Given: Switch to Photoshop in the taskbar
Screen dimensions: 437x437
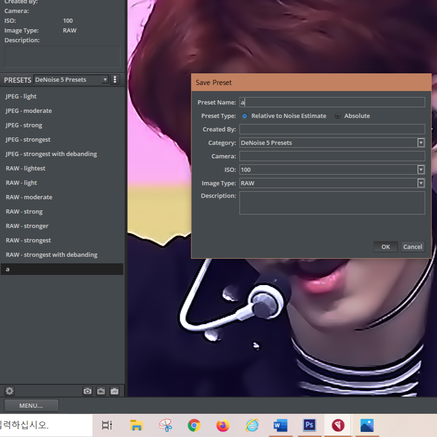Looking at the screenshot, I should click(310, 425).
